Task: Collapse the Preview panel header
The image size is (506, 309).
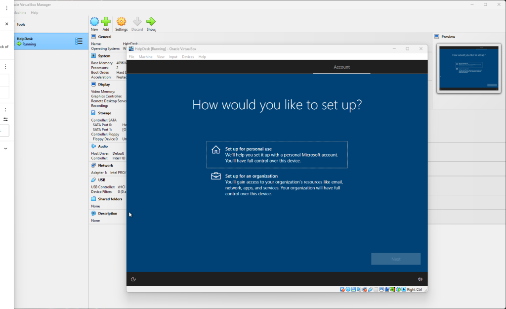Action: [448, 37]
